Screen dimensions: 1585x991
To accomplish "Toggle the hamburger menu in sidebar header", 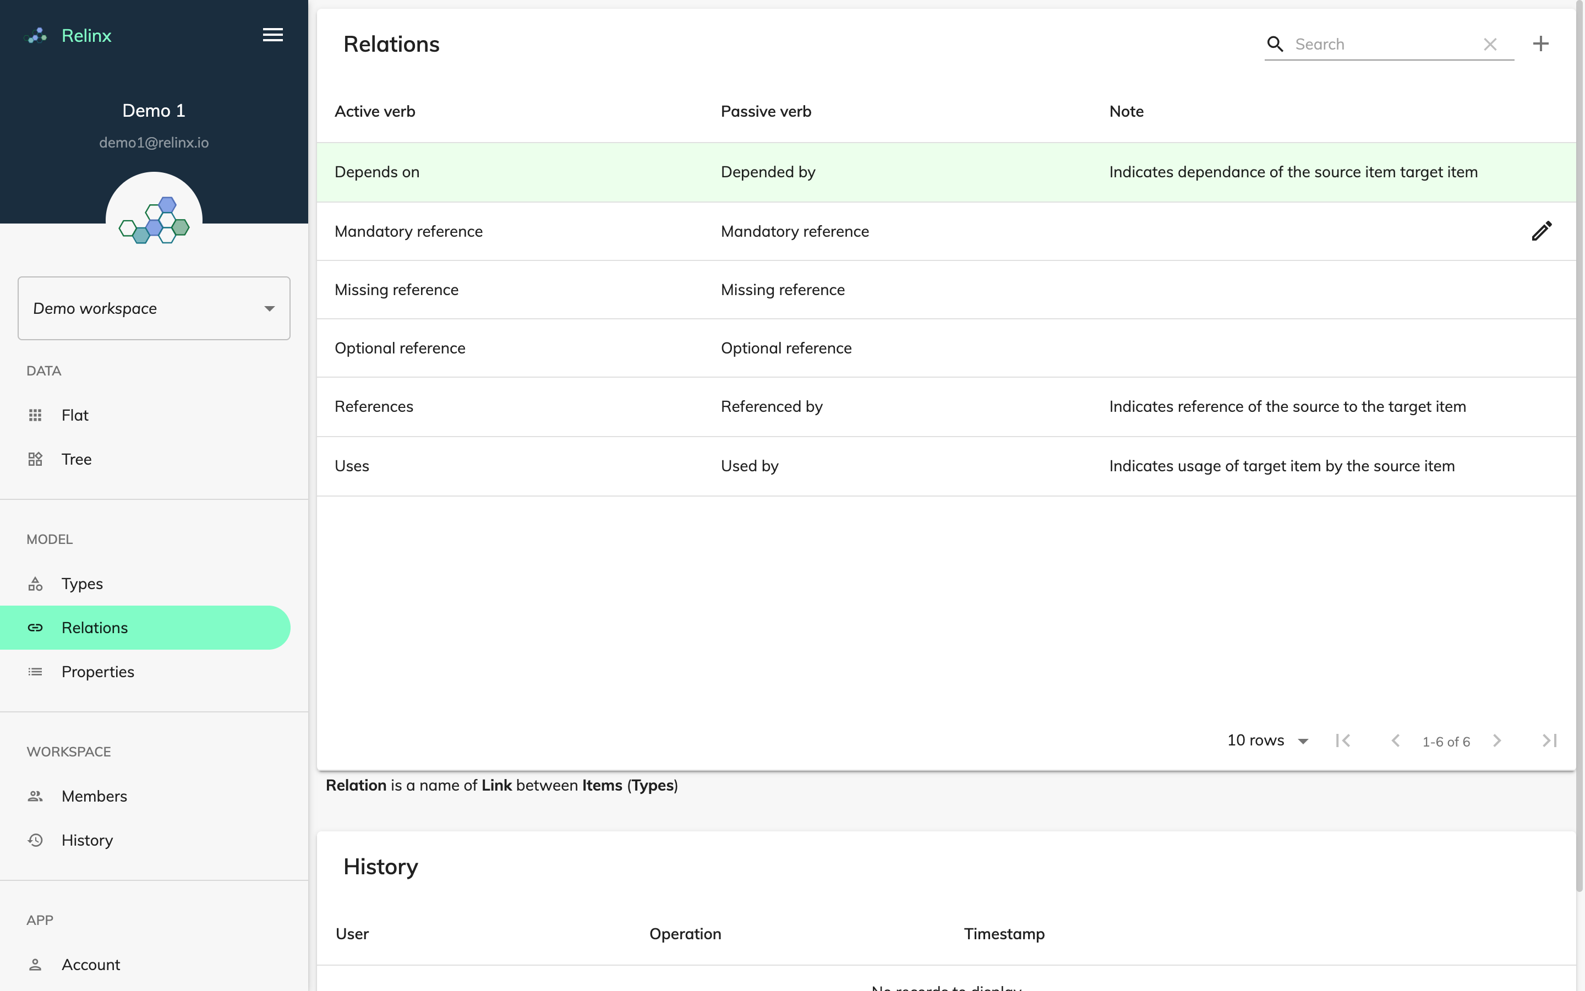I will [273, 35].
